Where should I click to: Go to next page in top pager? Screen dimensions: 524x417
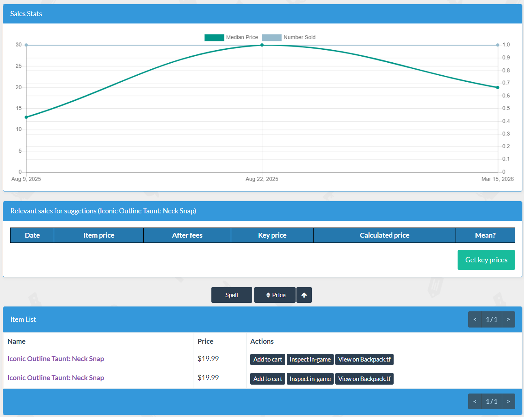coord(509,319)
